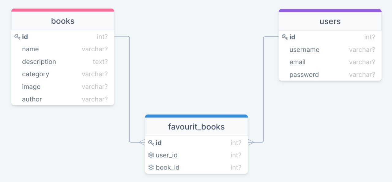Click the key icon beside users id
The image size is (392, 182).
(x=285, y=37)
